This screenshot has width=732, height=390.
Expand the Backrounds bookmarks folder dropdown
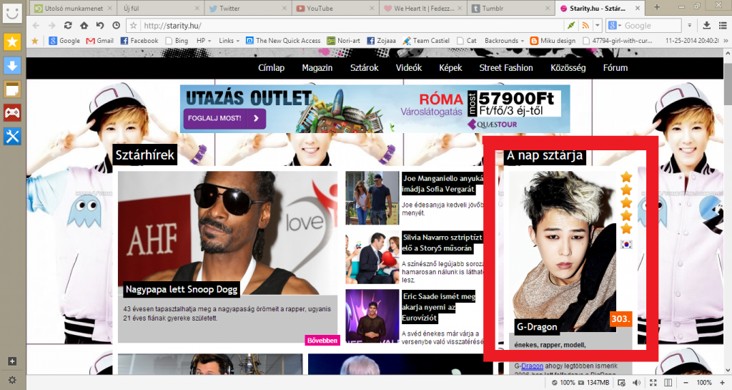(x=505, y=41)
